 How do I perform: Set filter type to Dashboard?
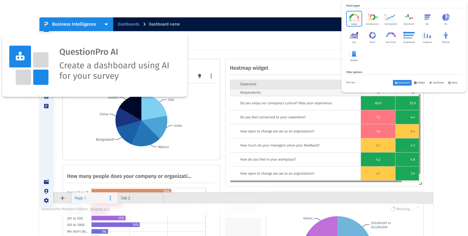pyautogui.click(x=402, y=83)
